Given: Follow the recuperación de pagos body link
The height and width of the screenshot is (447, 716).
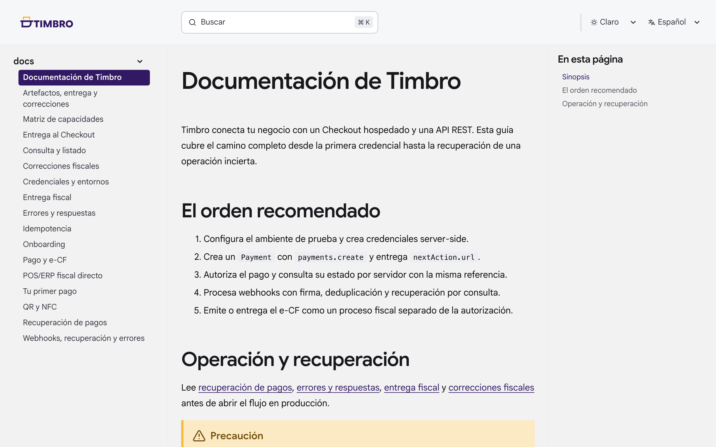Looking at the screenshot, I should coord(245,387).
